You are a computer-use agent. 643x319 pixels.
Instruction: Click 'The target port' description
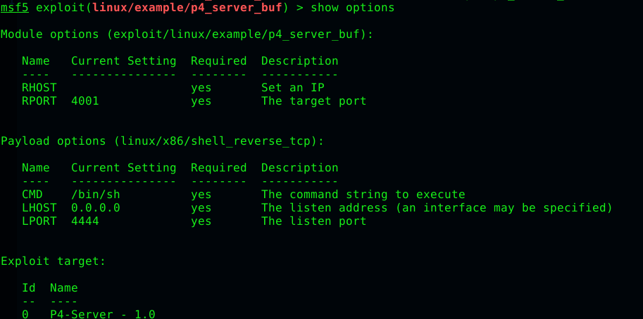click(313, 101)
